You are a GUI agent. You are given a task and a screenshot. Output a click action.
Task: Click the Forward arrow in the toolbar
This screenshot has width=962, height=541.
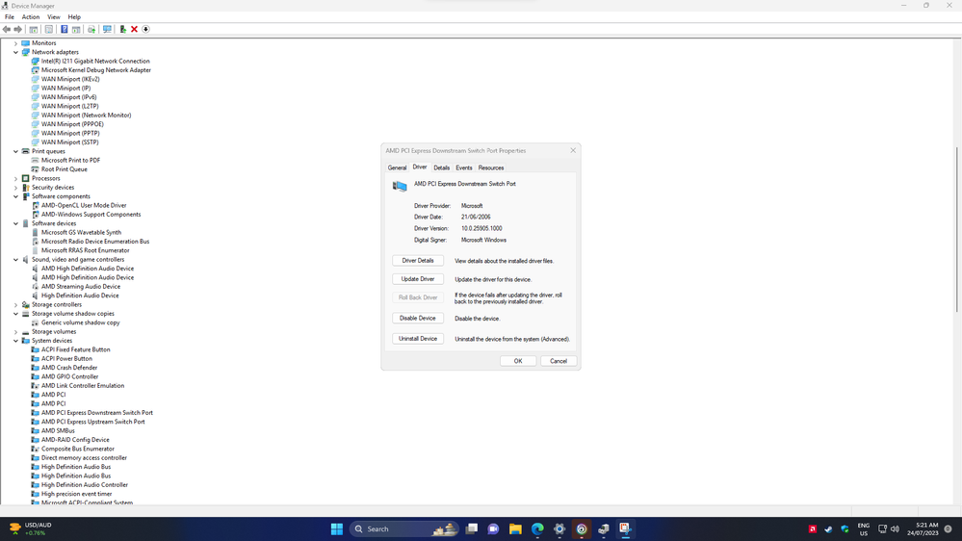click(x=18, y=30)
